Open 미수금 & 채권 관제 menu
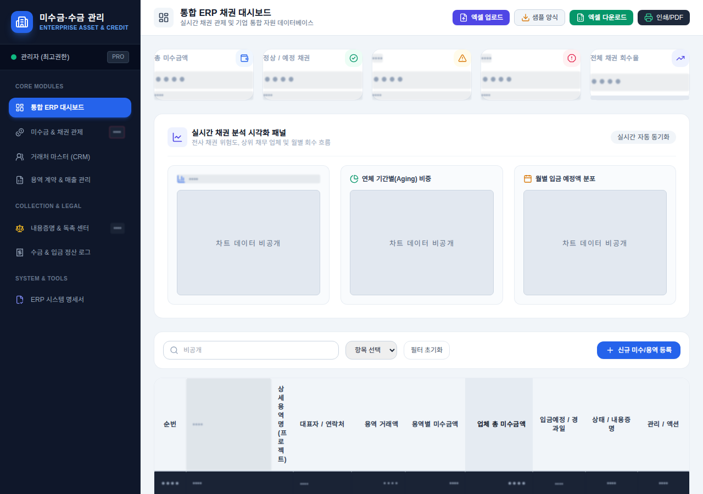Screen dimensions: 703x494 coord(70,132)
